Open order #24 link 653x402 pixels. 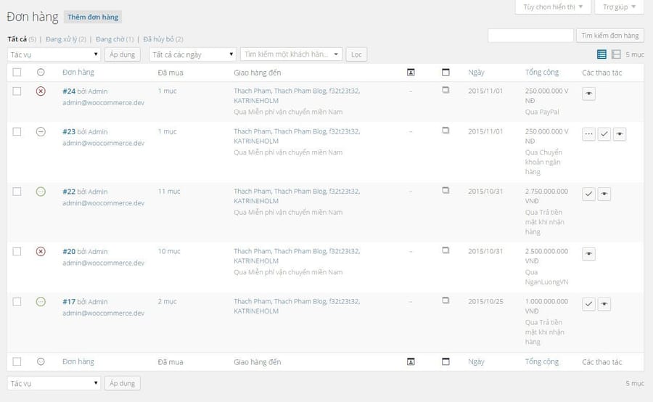tap(69, 91)
